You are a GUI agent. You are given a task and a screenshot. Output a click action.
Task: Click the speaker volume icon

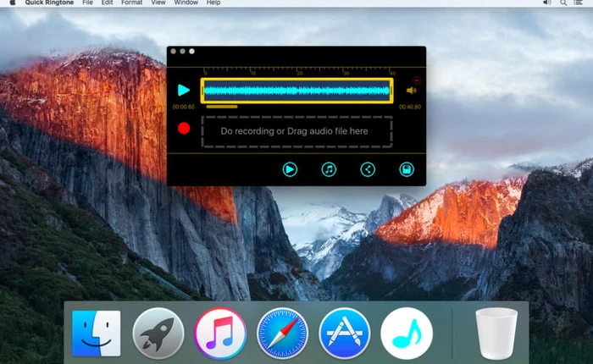pos(412,91)
